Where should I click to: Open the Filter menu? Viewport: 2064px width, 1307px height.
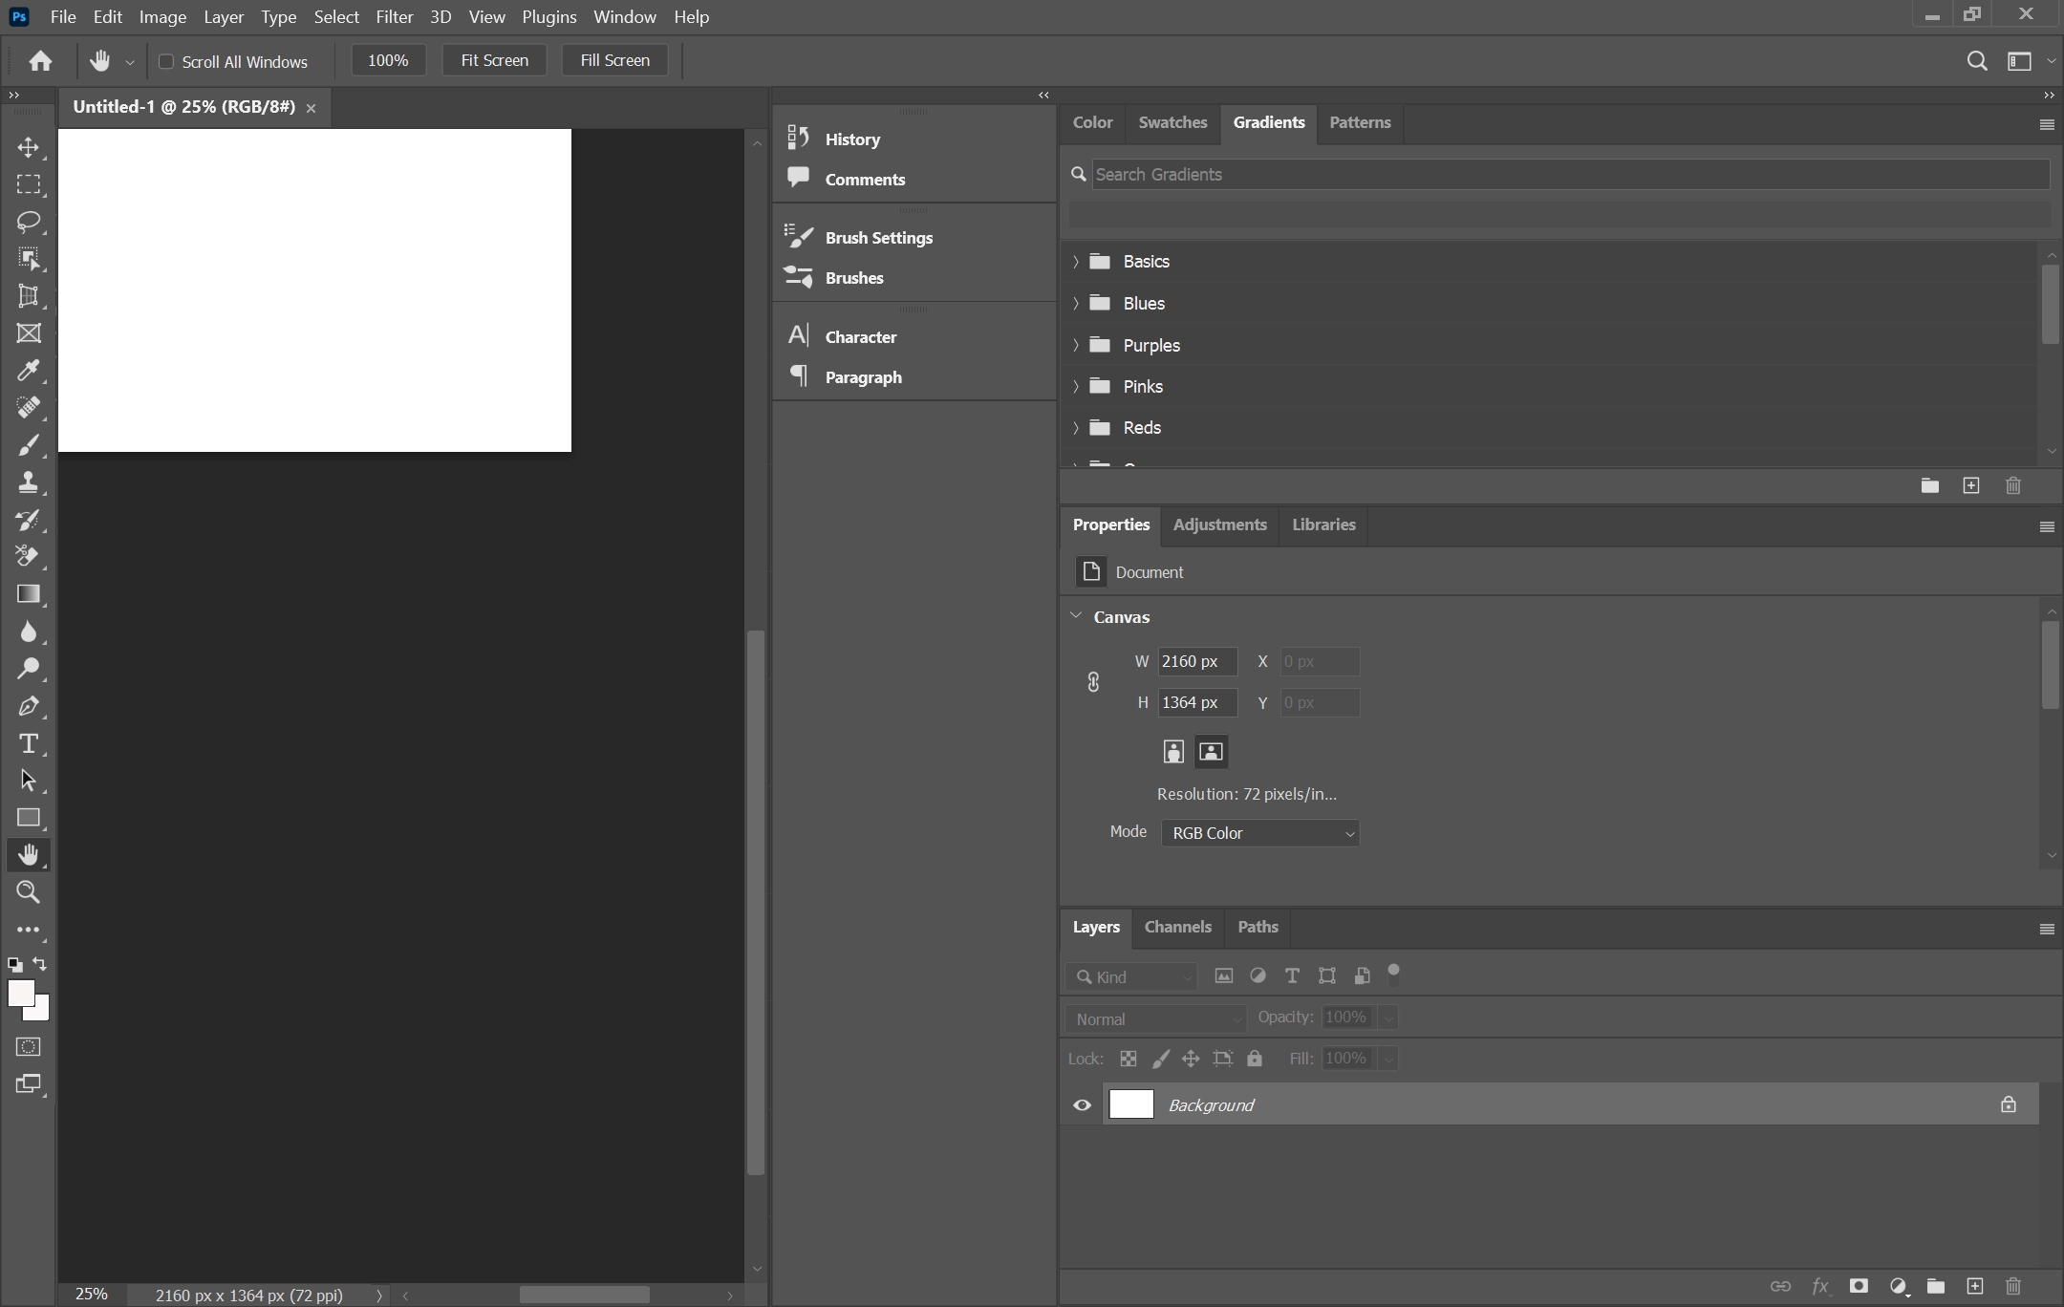click(x=394, y=17)
